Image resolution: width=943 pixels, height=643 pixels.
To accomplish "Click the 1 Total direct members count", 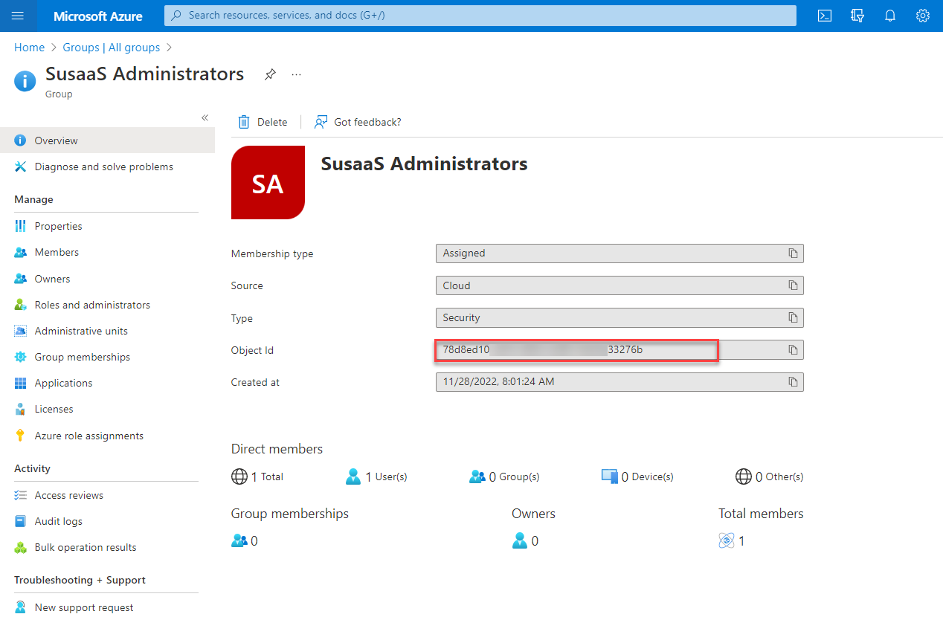I will tap(257, 476).
